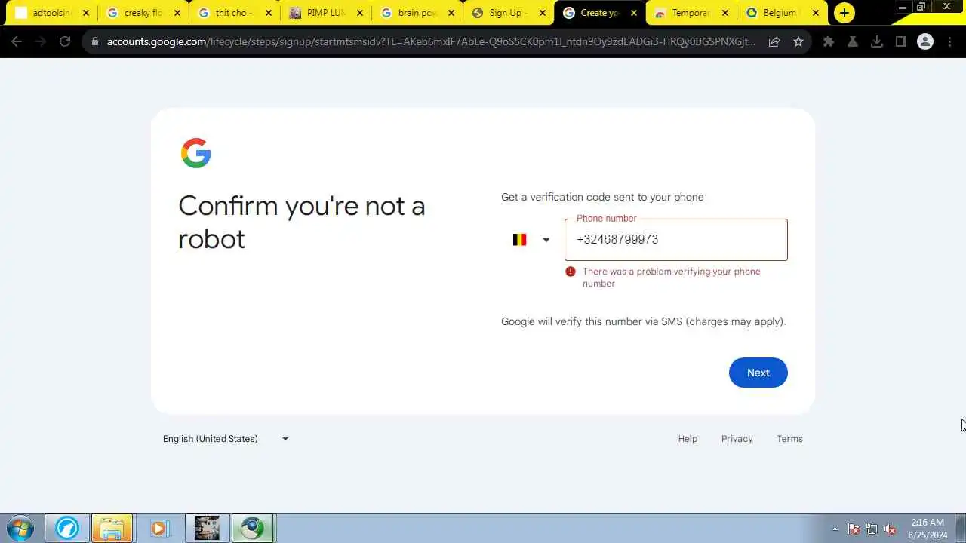Click the phone verification error icon
The width and height of the screenshot is (966, 543).
[571, 271]
